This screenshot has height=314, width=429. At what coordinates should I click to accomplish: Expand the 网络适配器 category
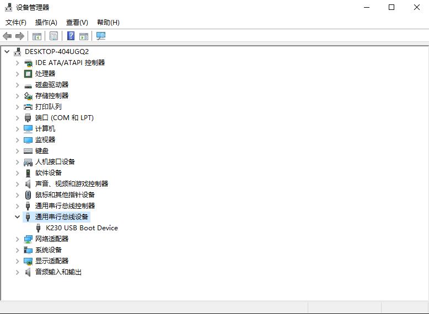pyautogui.click(x=17, y=239)
